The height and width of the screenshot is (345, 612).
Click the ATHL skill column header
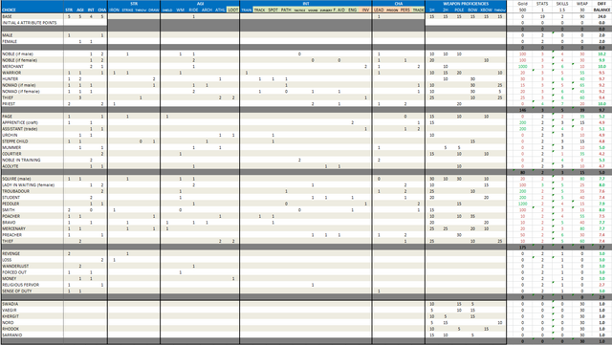pyautogui.click(x=220, y=10)
